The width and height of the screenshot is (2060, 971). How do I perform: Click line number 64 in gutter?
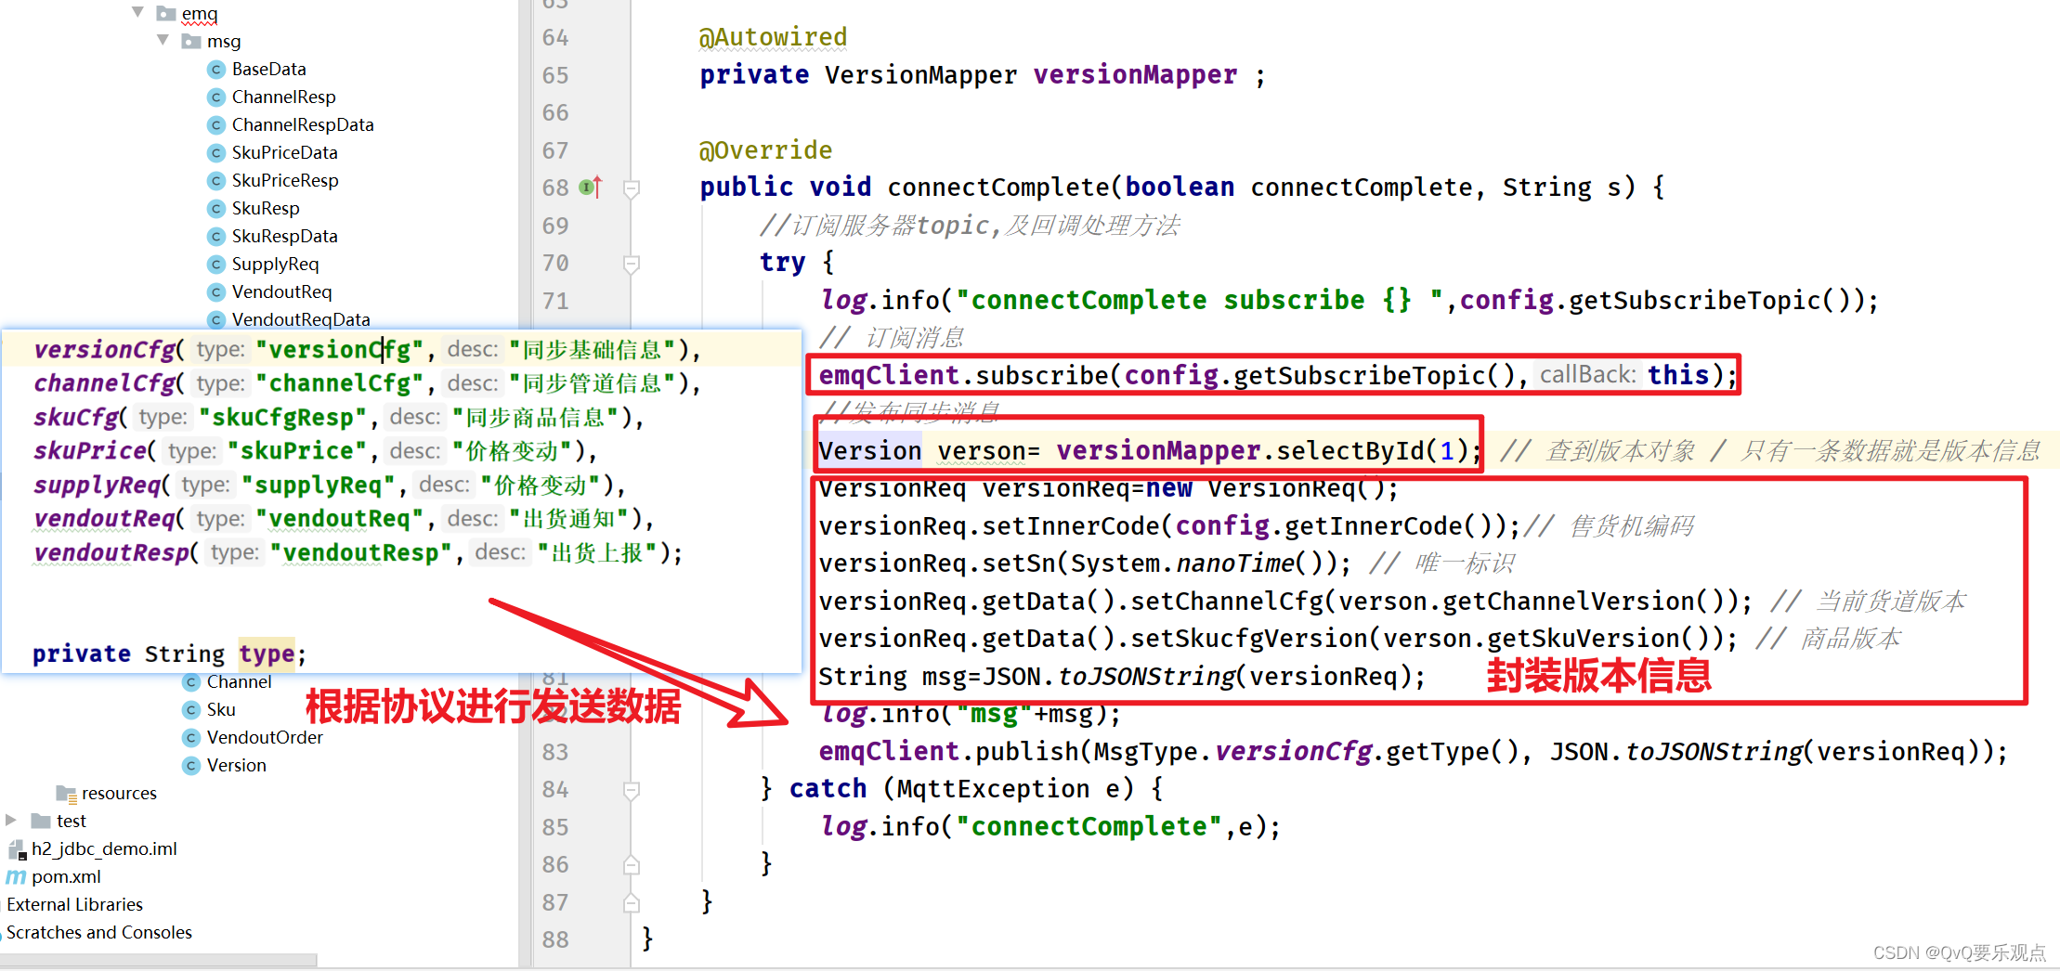coord(555,38)
